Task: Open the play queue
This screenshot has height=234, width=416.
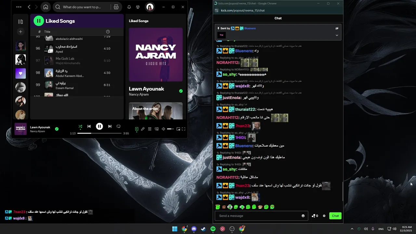Action: (149, 129)
